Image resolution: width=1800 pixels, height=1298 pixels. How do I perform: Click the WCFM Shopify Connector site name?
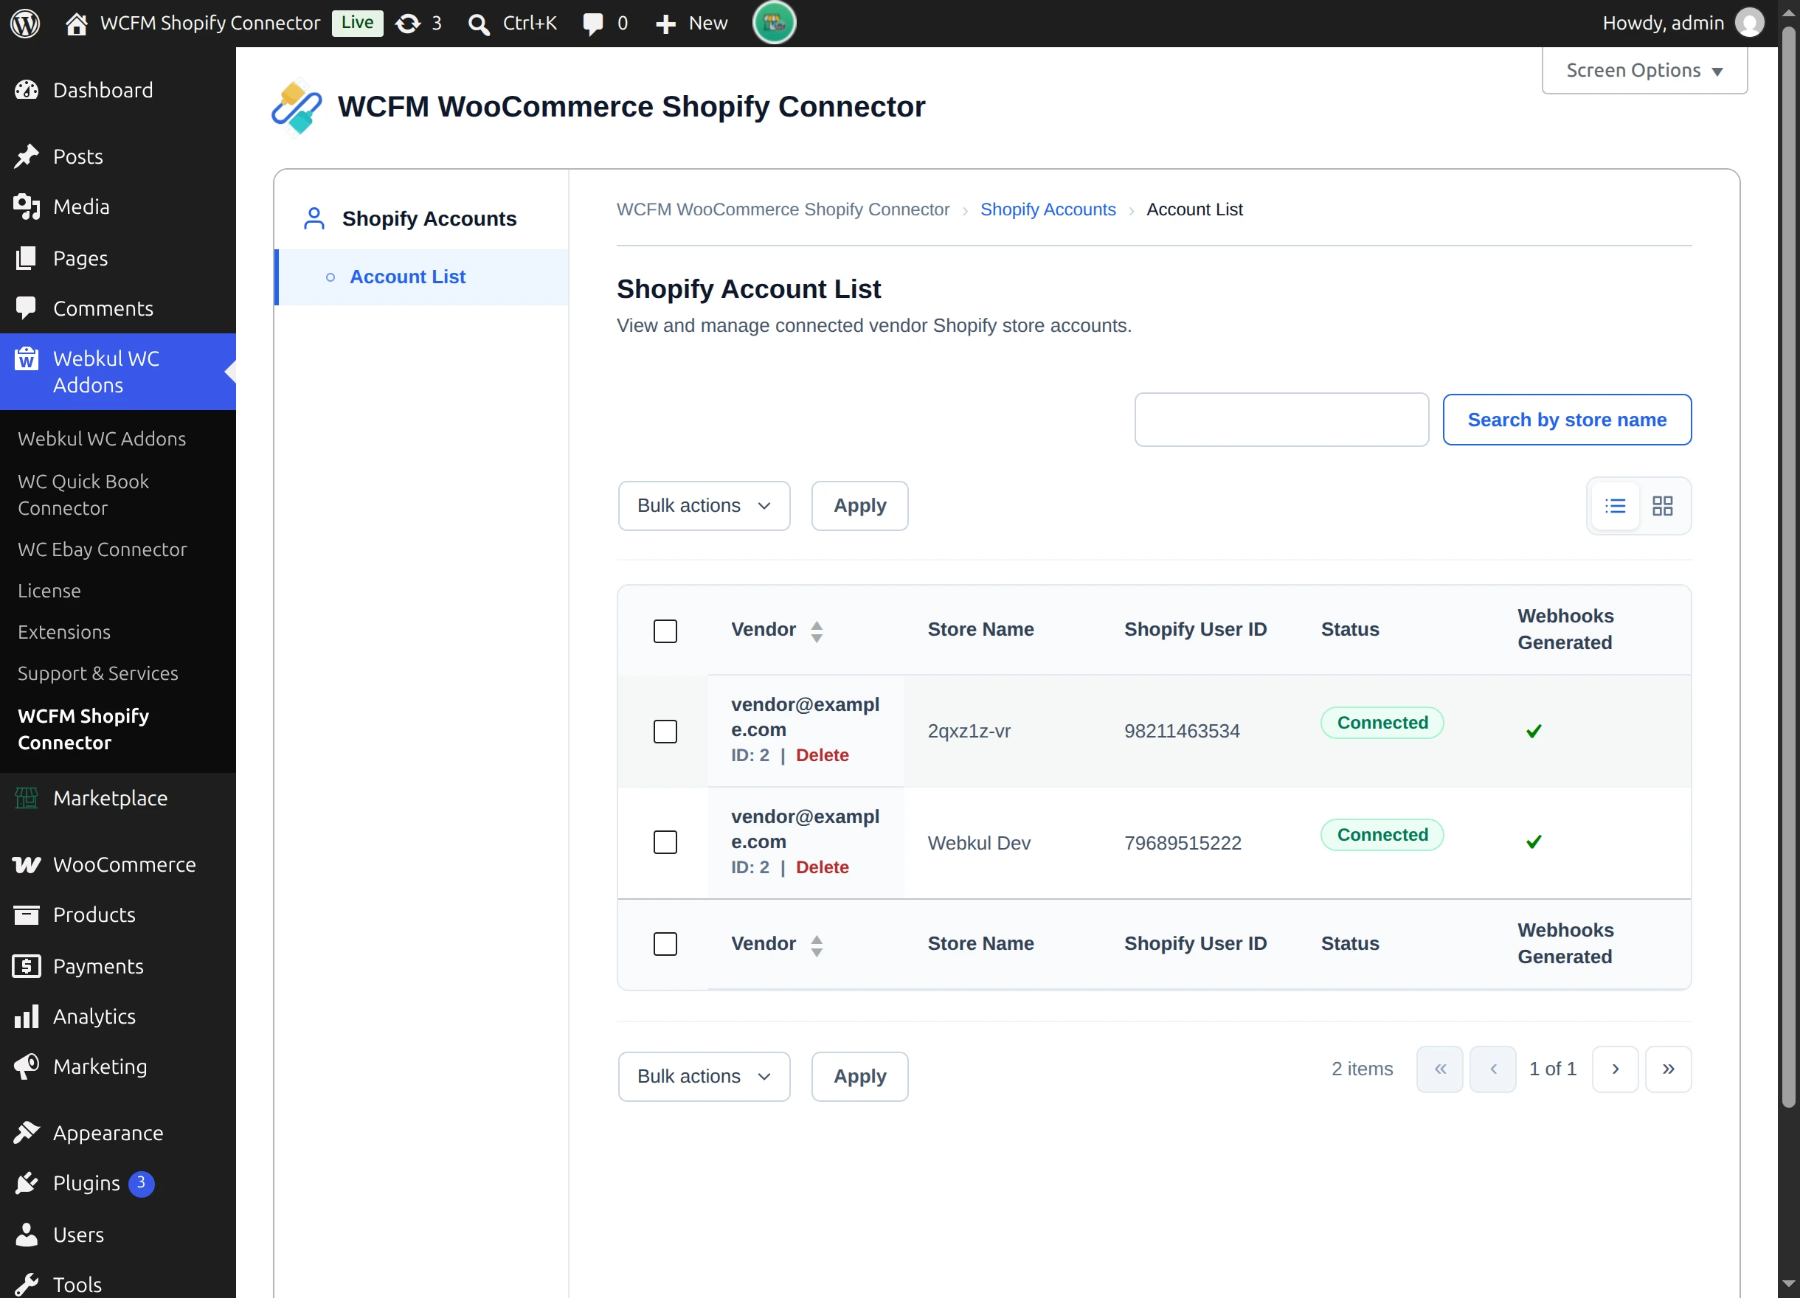pyautogui.click(x=210, y=23)
